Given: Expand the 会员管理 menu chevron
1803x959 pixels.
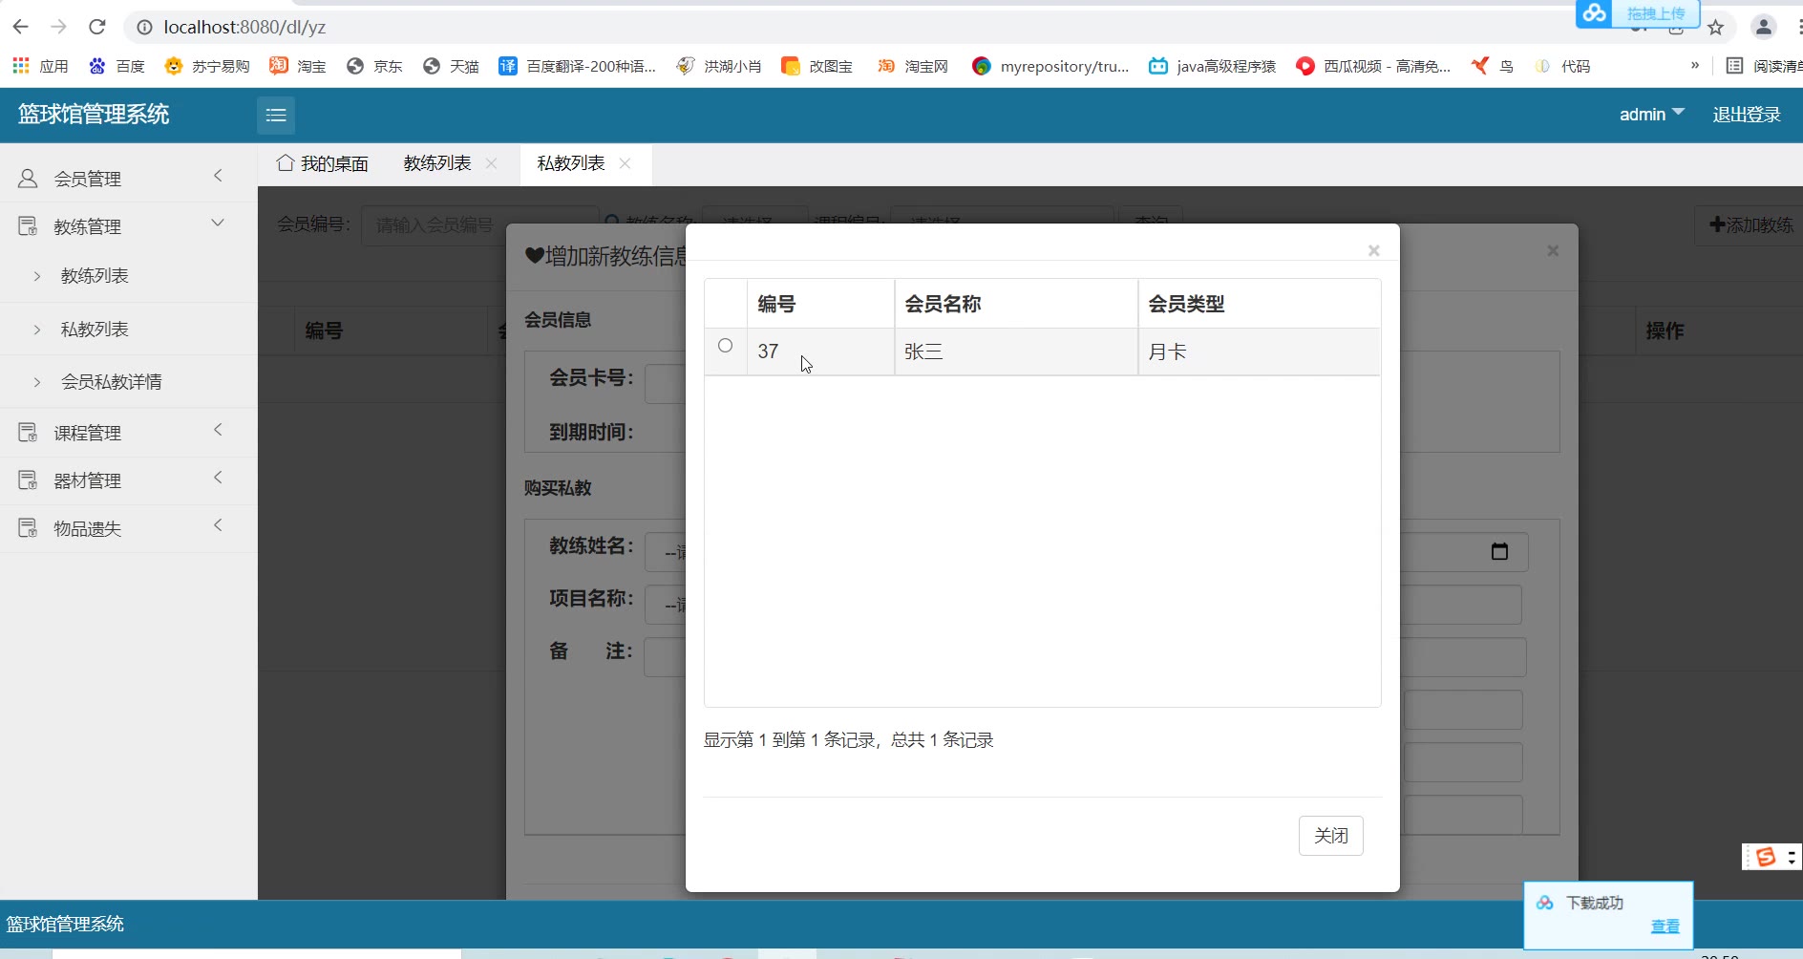Looking at the screenshot, I should tap(218, 176).
